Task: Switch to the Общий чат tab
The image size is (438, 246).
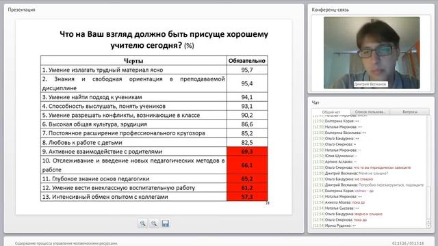Action: [x=331, y=112]
